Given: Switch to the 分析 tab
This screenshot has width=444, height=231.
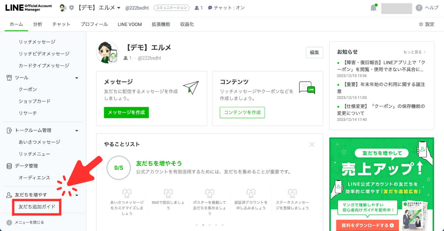Looking at the screenshot, I should (x=38, y=25).
